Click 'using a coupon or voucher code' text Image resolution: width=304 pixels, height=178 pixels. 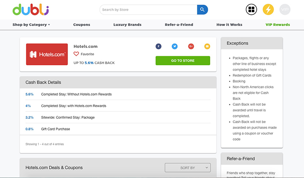click(x=253, y=136)
